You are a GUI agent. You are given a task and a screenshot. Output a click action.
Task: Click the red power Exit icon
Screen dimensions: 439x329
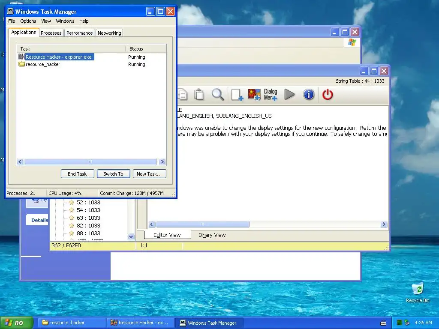[x=328, y=95]
